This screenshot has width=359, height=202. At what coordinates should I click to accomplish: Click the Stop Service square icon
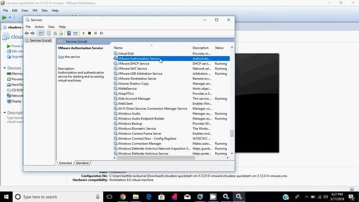(90, 33)
